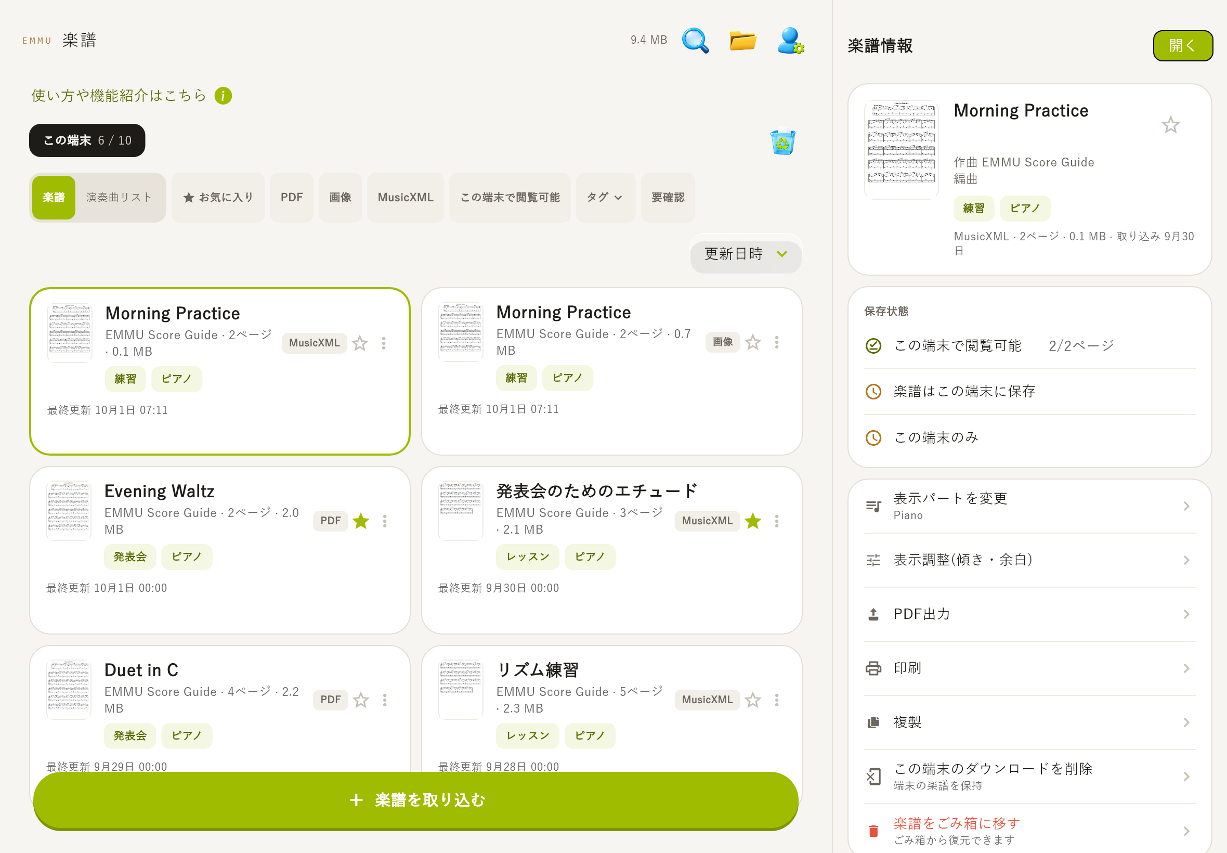Open Evening Waltz score thumbnail
The width and height of the screenshot is (1227, 853).
click(x=69, y=511)
